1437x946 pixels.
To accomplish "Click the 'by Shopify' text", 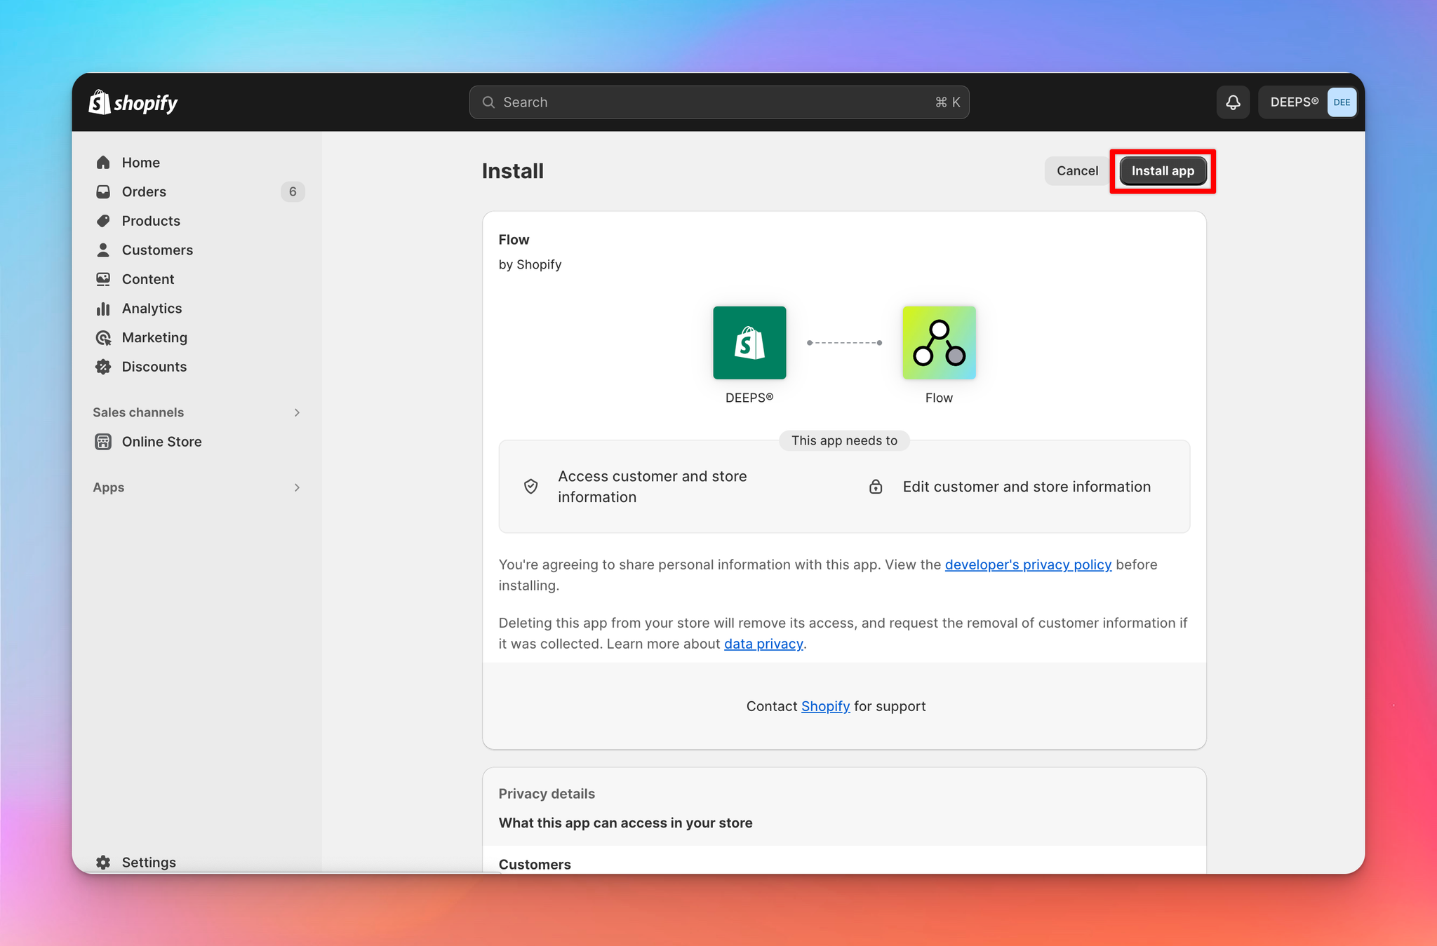I will [x=530, y=264].
